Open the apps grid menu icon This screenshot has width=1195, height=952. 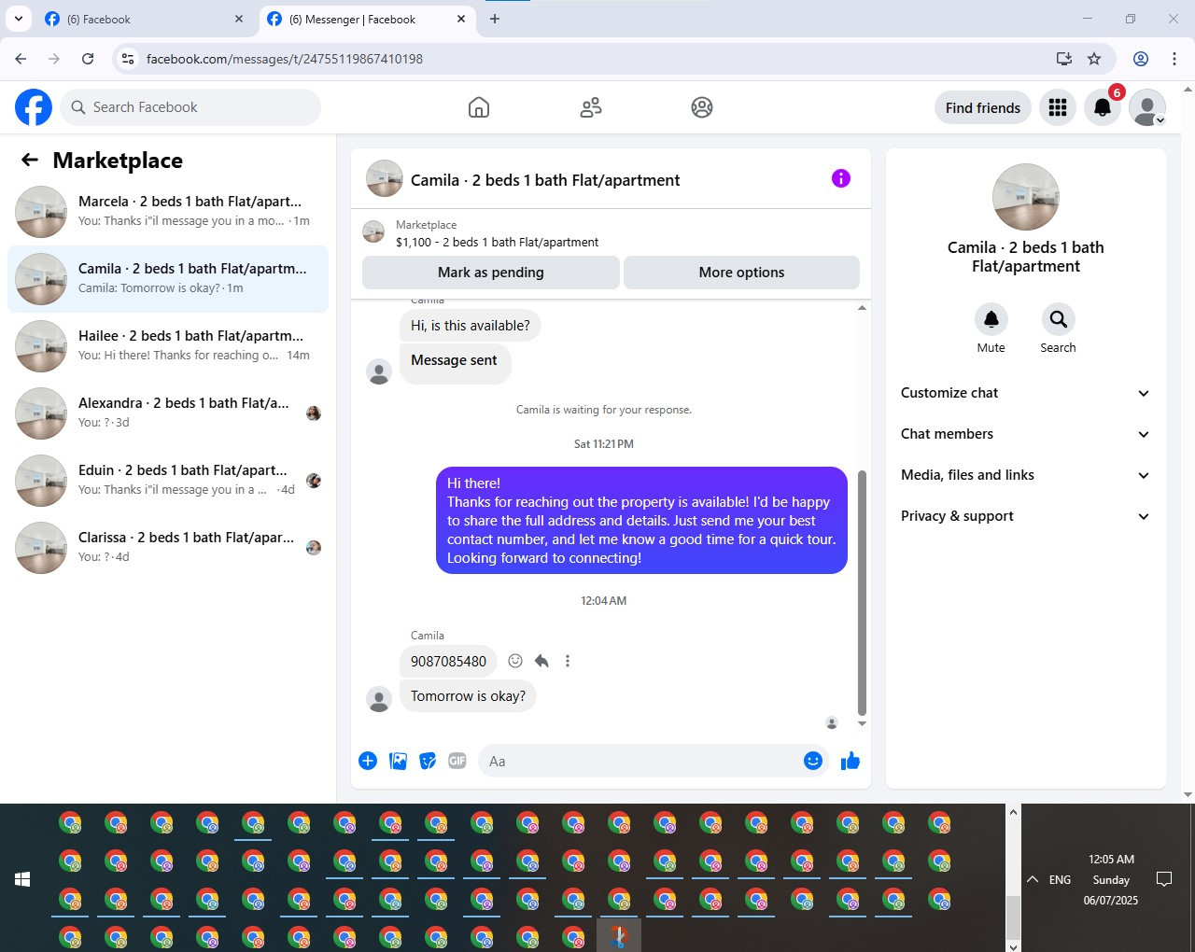[1058, 107]
